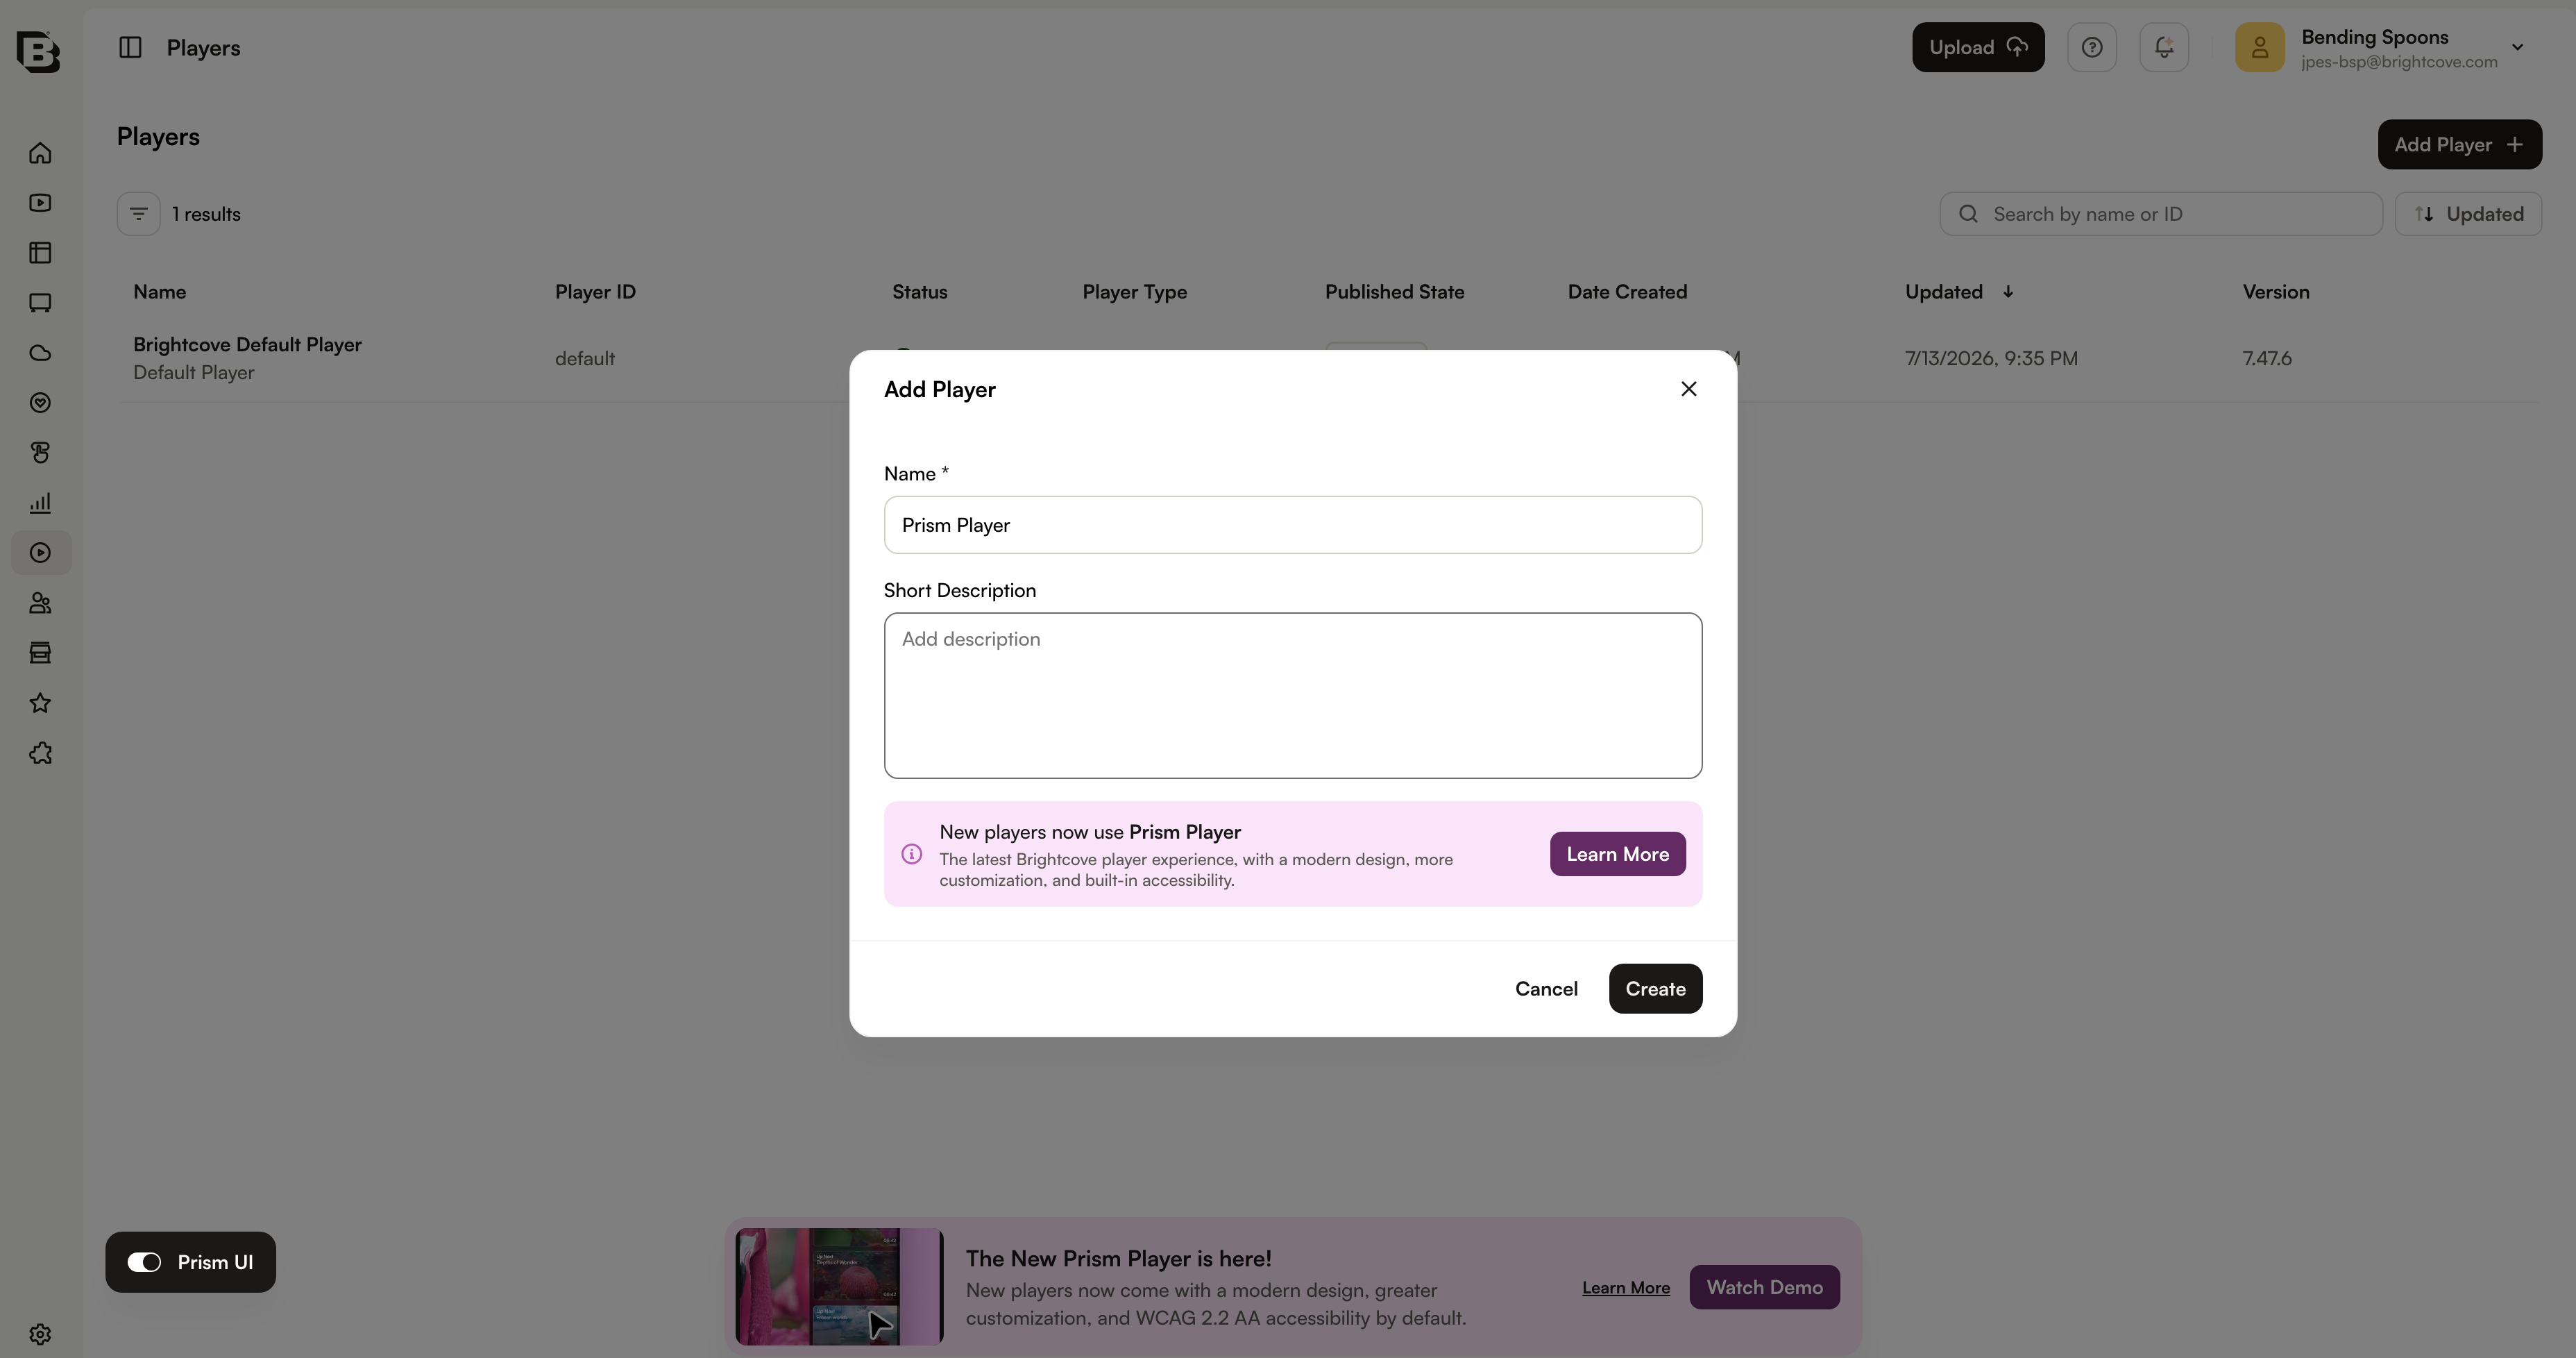2576x1358 pixels.
Task: Click the '1 results' count text
Action: pyautogui.click(x=206, y=214)
